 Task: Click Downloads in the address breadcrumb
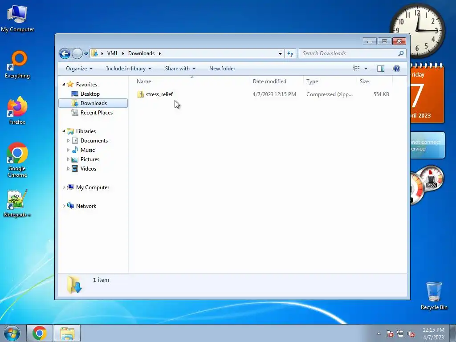click(141, 53)
